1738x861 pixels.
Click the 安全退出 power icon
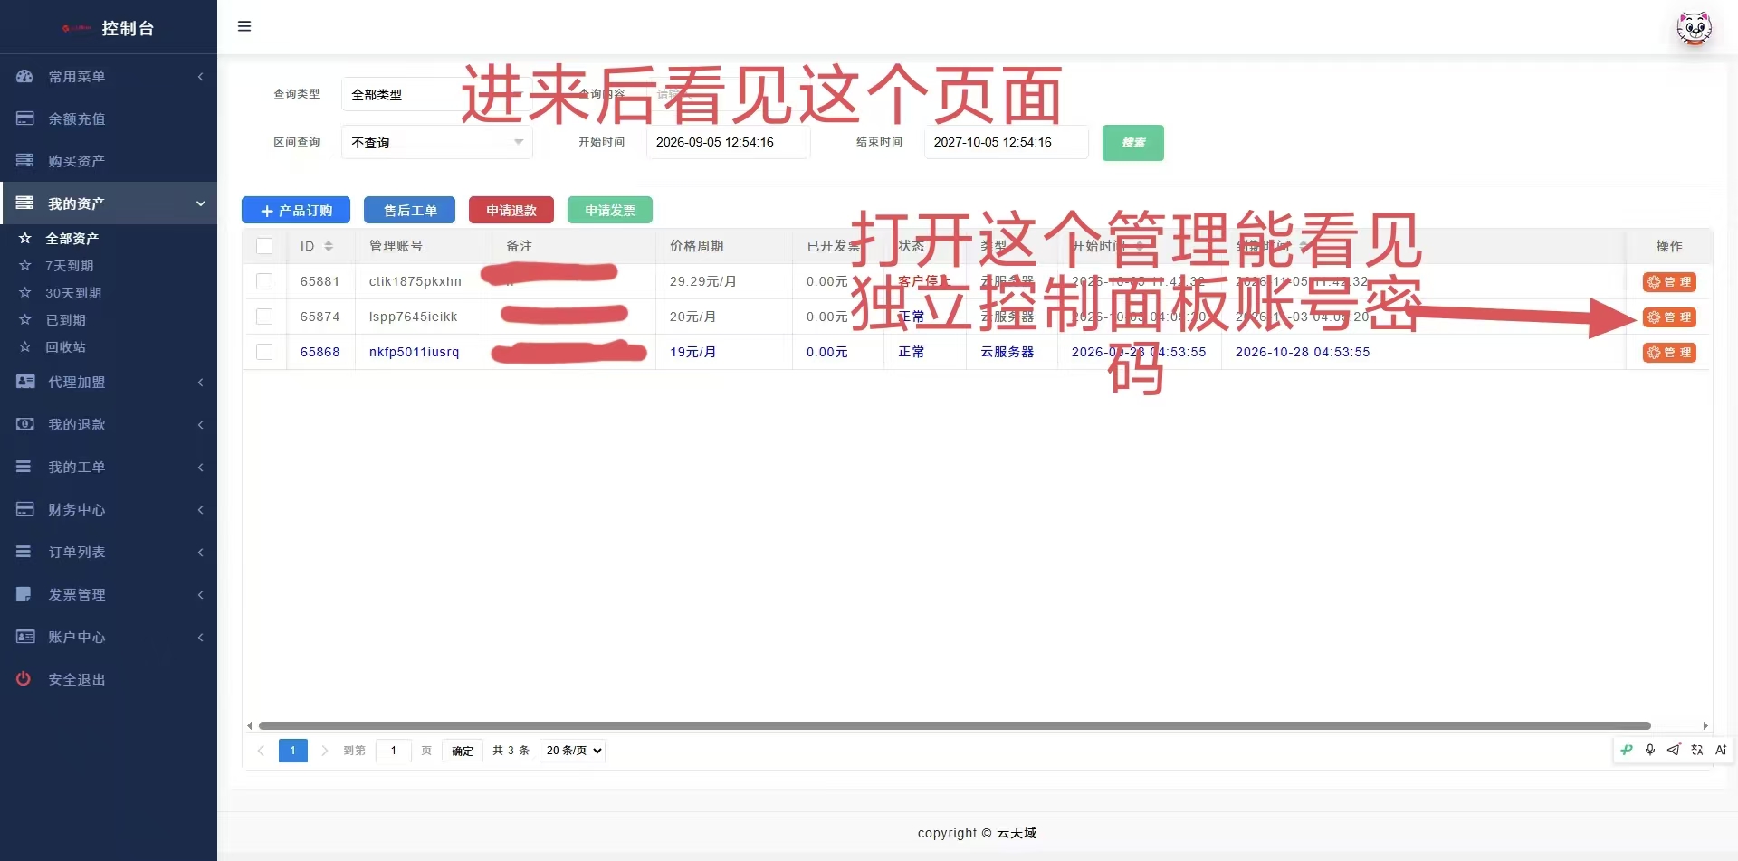[x=24, y=679]
